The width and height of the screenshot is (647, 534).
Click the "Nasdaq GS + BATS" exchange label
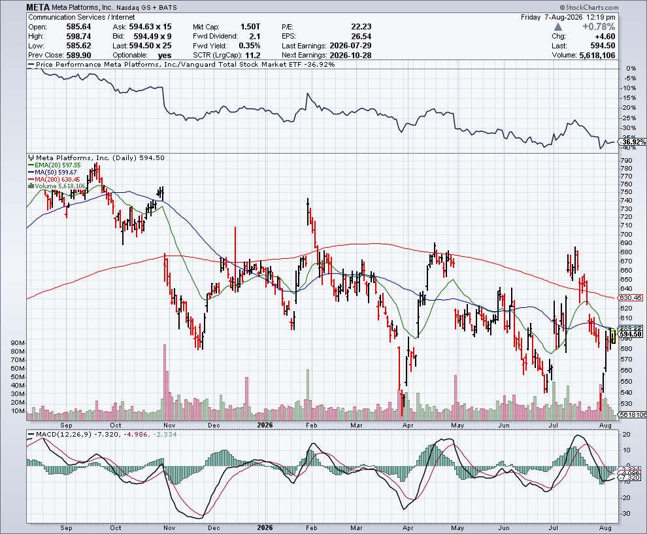click(146, 7)
